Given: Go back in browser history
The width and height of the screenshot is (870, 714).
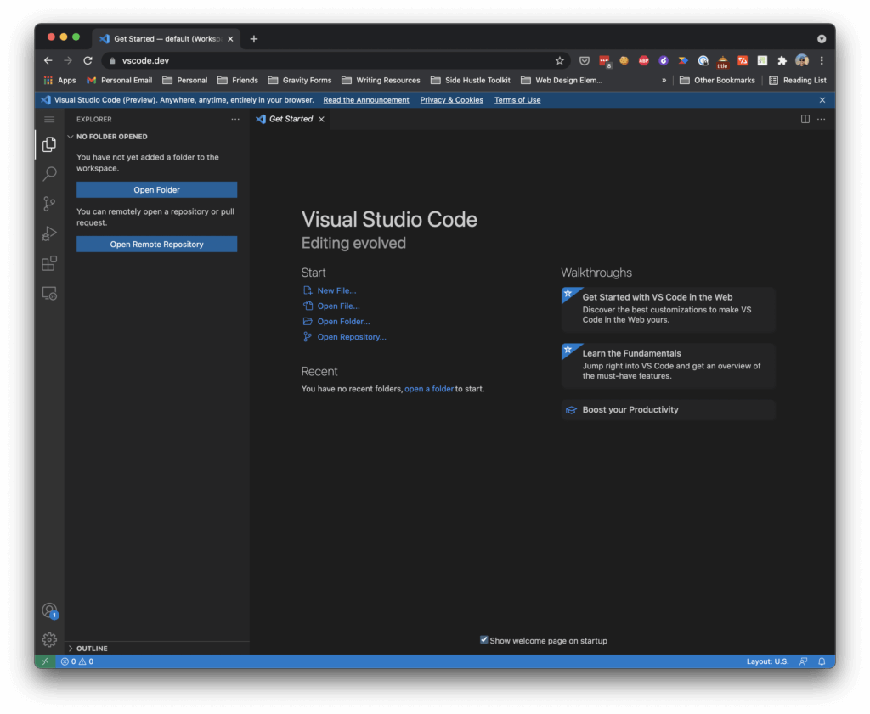Looking at the screenshot, I should point(48,60).
